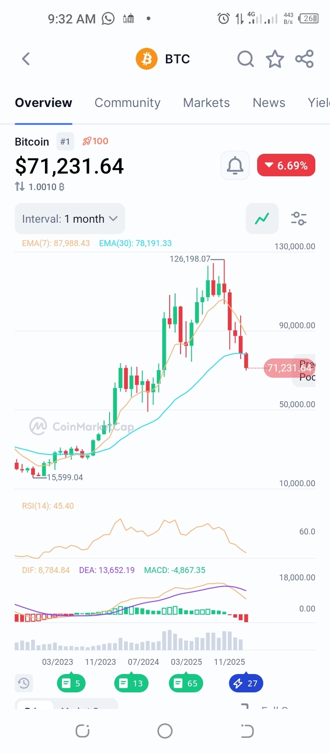Tap the blue lightning event marker 27

[x=246, y=683]
